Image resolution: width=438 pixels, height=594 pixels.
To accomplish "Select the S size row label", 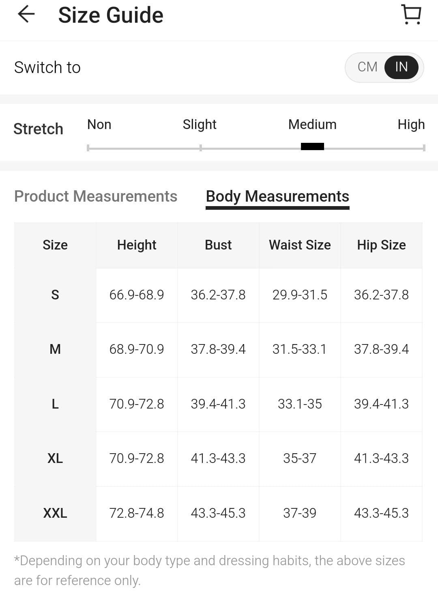I will click(55, 295).
